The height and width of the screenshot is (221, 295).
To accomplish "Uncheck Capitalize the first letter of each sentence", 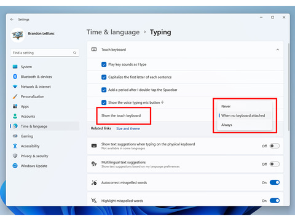I will 104,77.
